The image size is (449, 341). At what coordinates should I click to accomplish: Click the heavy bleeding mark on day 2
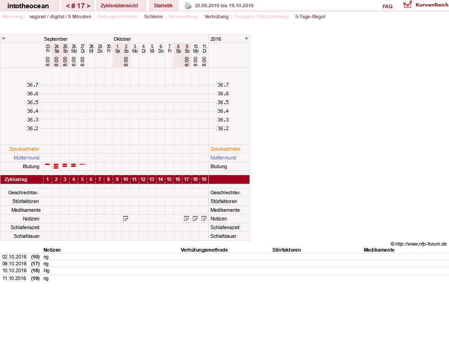pos(56,166)
